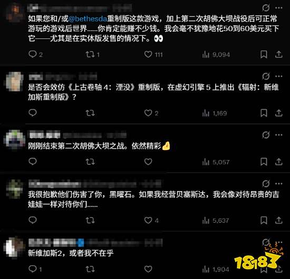Click Grok icon on the first tweet
The width and height of the screenshot is (290, 279).
click(266, 8)
